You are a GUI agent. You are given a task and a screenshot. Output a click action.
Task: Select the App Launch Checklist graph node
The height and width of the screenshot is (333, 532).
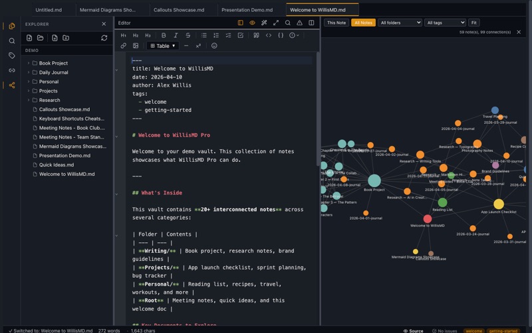pyautogui.click(x=498, y=204)
